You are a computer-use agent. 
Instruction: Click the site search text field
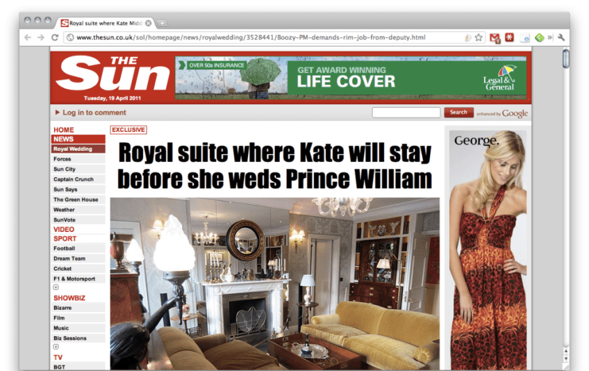coord(406,113)
